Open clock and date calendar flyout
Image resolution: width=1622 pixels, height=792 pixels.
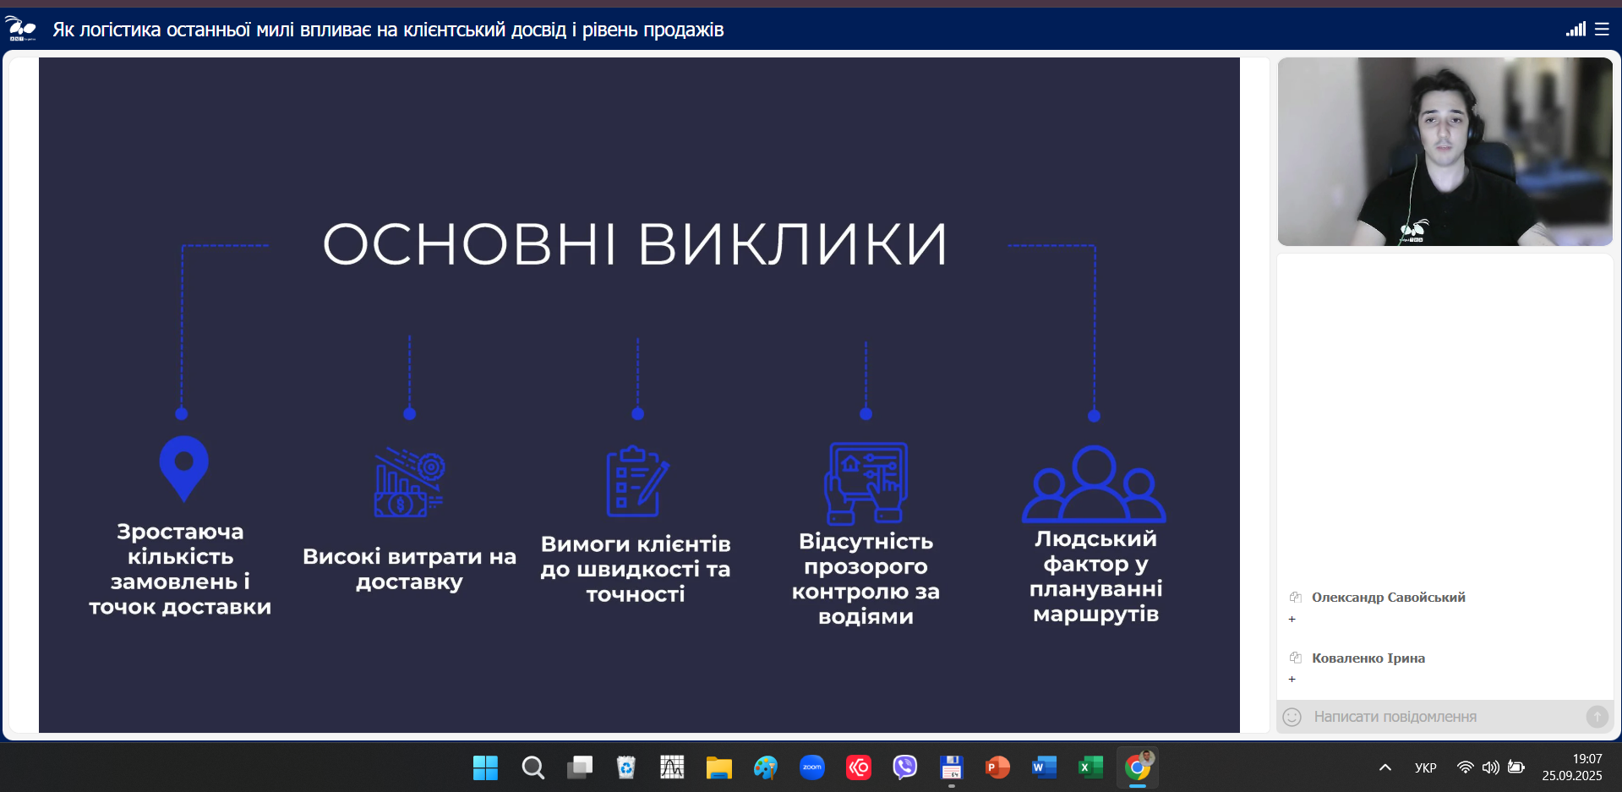1571,767
